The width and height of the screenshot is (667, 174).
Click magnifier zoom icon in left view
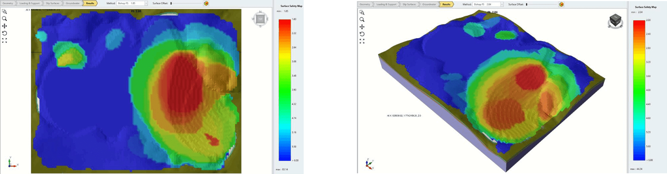point(4,19)
